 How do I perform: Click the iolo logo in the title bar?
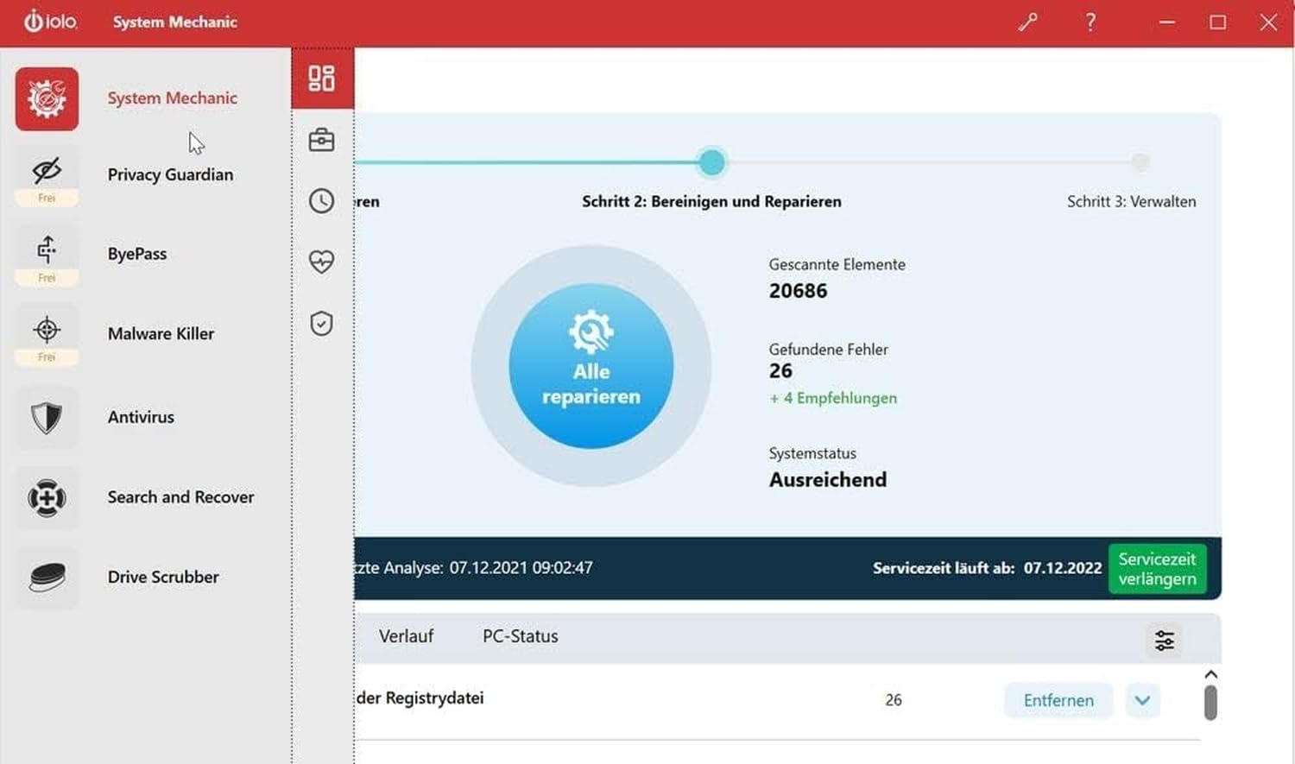tap(50, 22)
